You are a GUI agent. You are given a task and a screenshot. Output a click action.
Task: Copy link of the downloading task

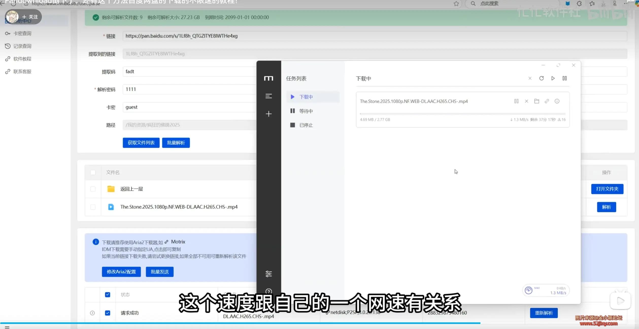547,101
